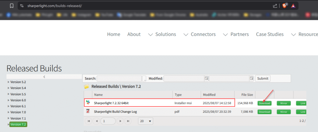
Task: Click the Brave Rewards triangle icon
Action: (293, 6)
